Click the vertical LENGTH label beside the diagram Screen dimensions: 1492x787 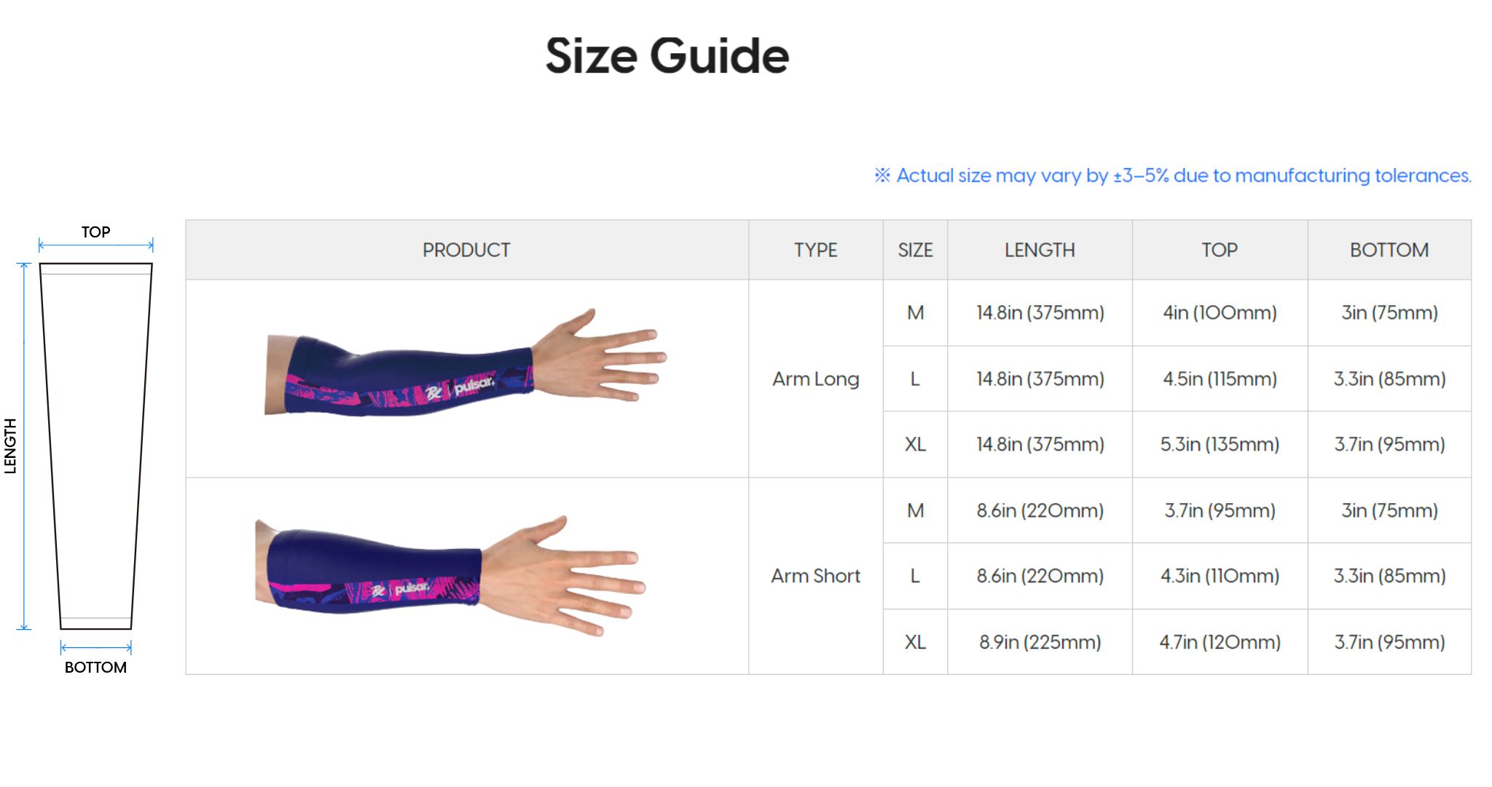[10, 446]
